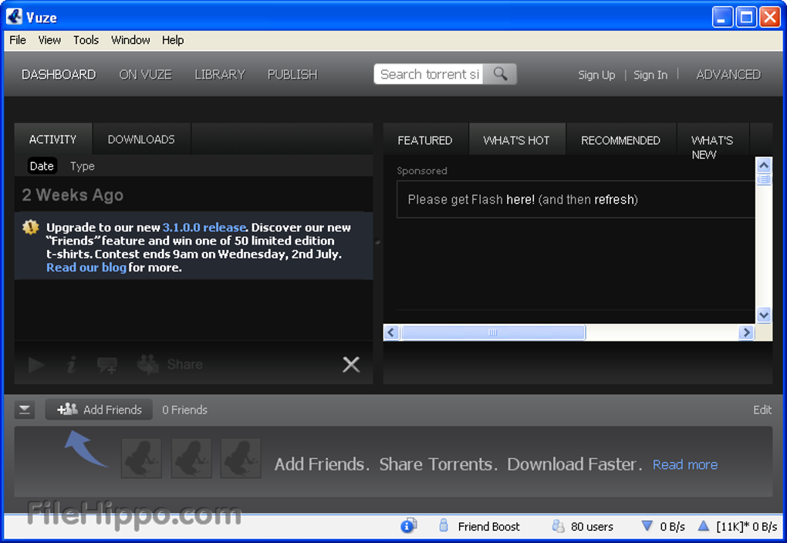Sort activity by Type
This screenshot has height=543, width=787.
[x=83, y=166]
